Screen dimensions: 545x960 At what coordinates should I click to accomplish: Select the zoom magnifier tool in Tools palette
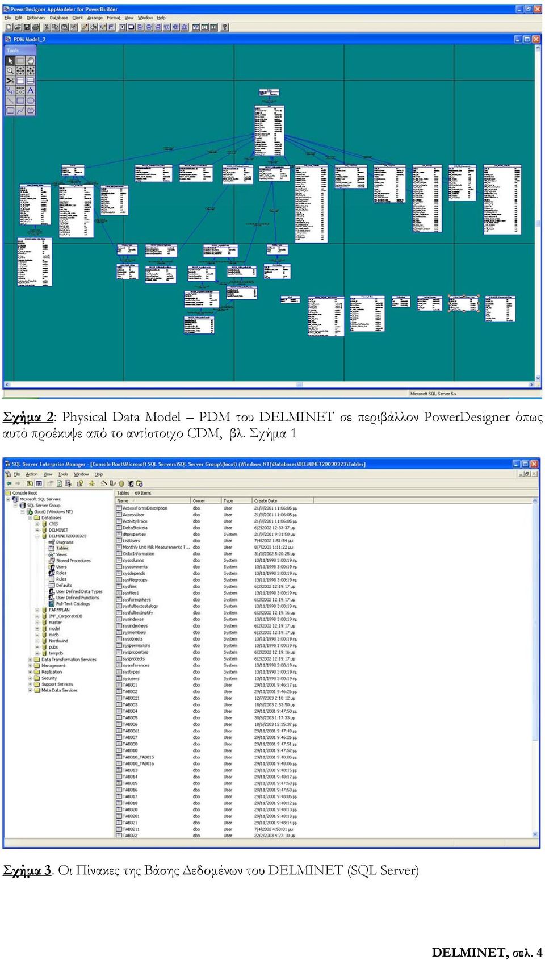[10, 70]
